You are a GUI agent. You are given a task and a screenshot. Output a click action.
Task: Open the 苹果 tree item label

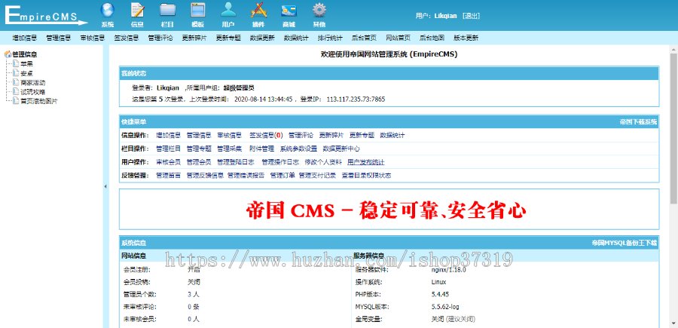[x=27, y=64]
